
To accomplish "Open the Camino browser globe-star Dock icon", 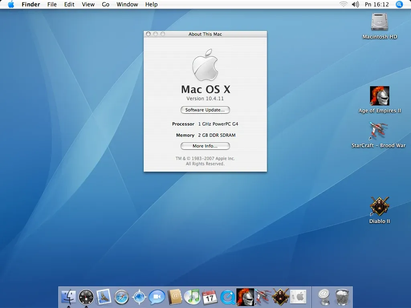I will coord(139,297).
